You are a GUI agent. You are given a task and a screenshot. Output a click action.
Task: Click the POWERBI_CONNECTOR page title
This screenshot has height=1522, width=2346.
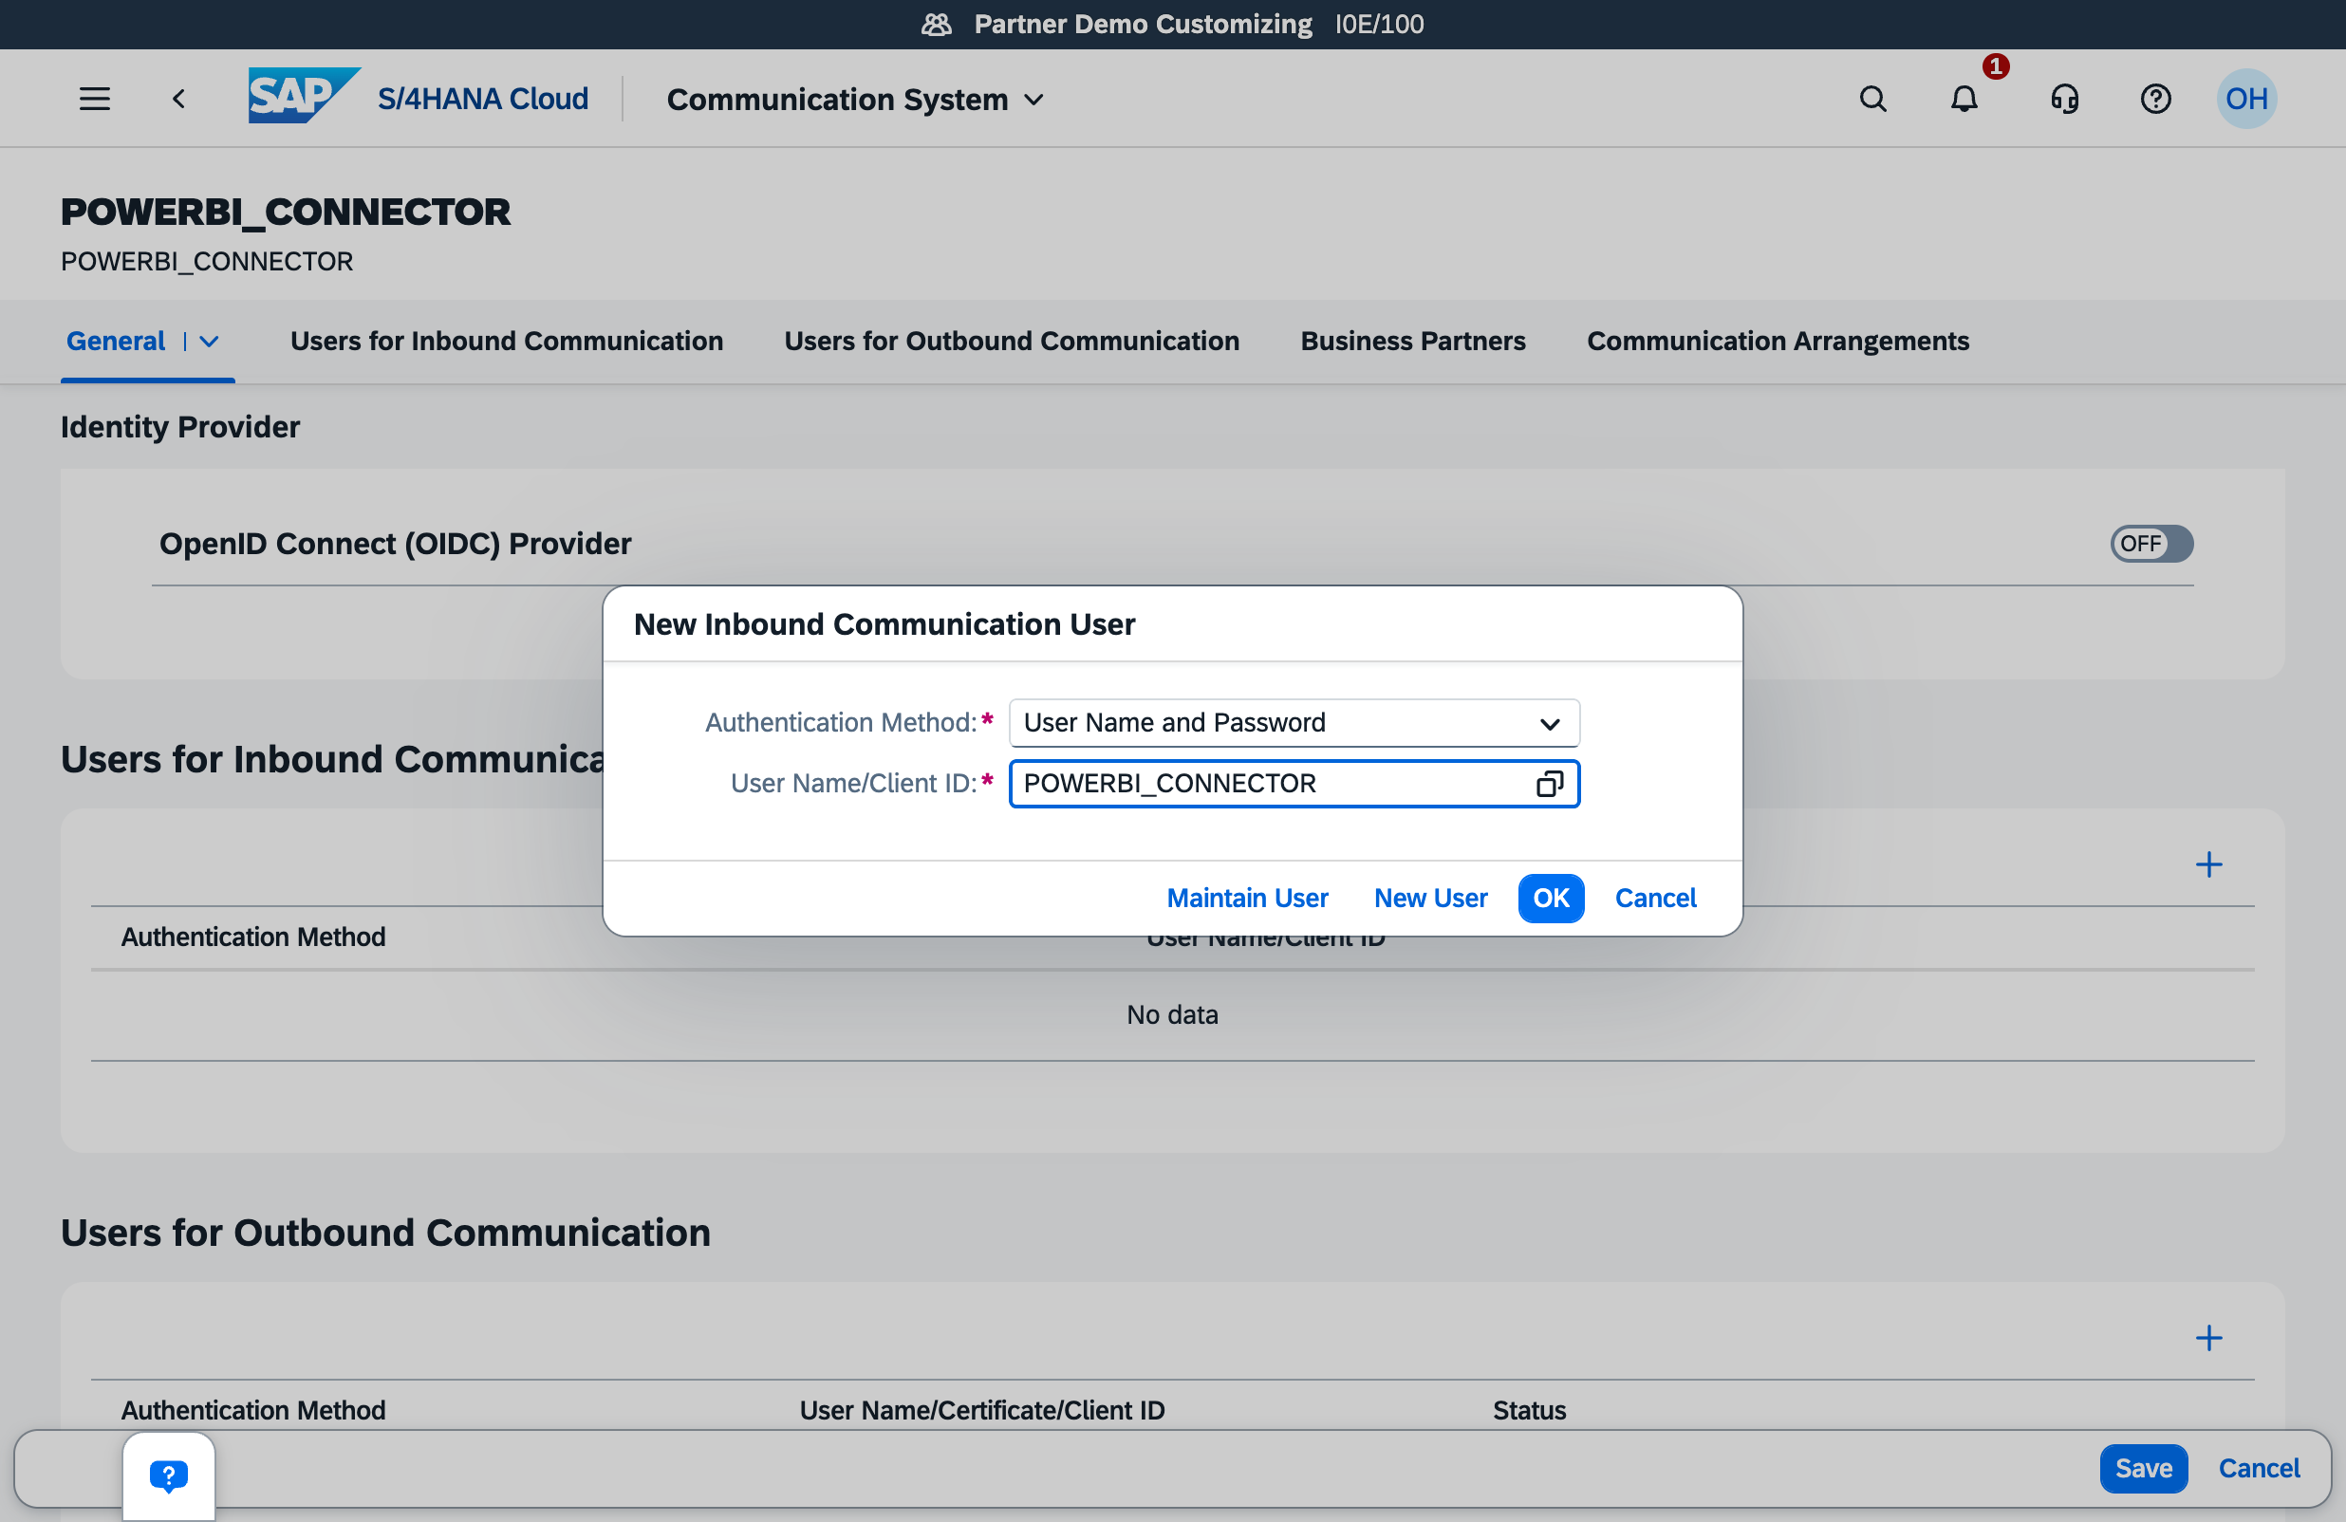285,212
